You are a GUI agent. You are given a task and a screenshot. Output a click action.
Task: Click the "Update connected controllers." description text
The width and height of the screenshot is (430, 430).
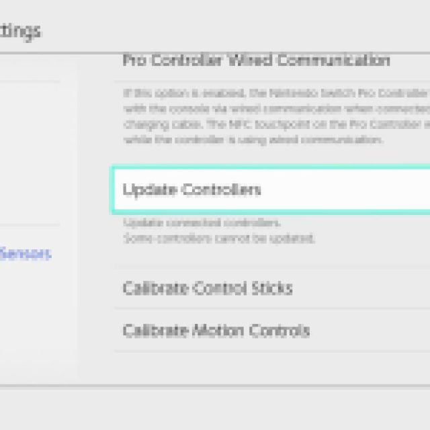tap(202, 223)
